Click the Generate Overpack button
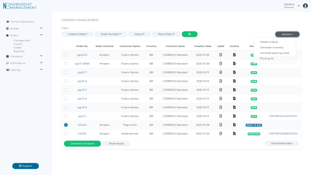 pyautogui.click(x=82, y=143)
